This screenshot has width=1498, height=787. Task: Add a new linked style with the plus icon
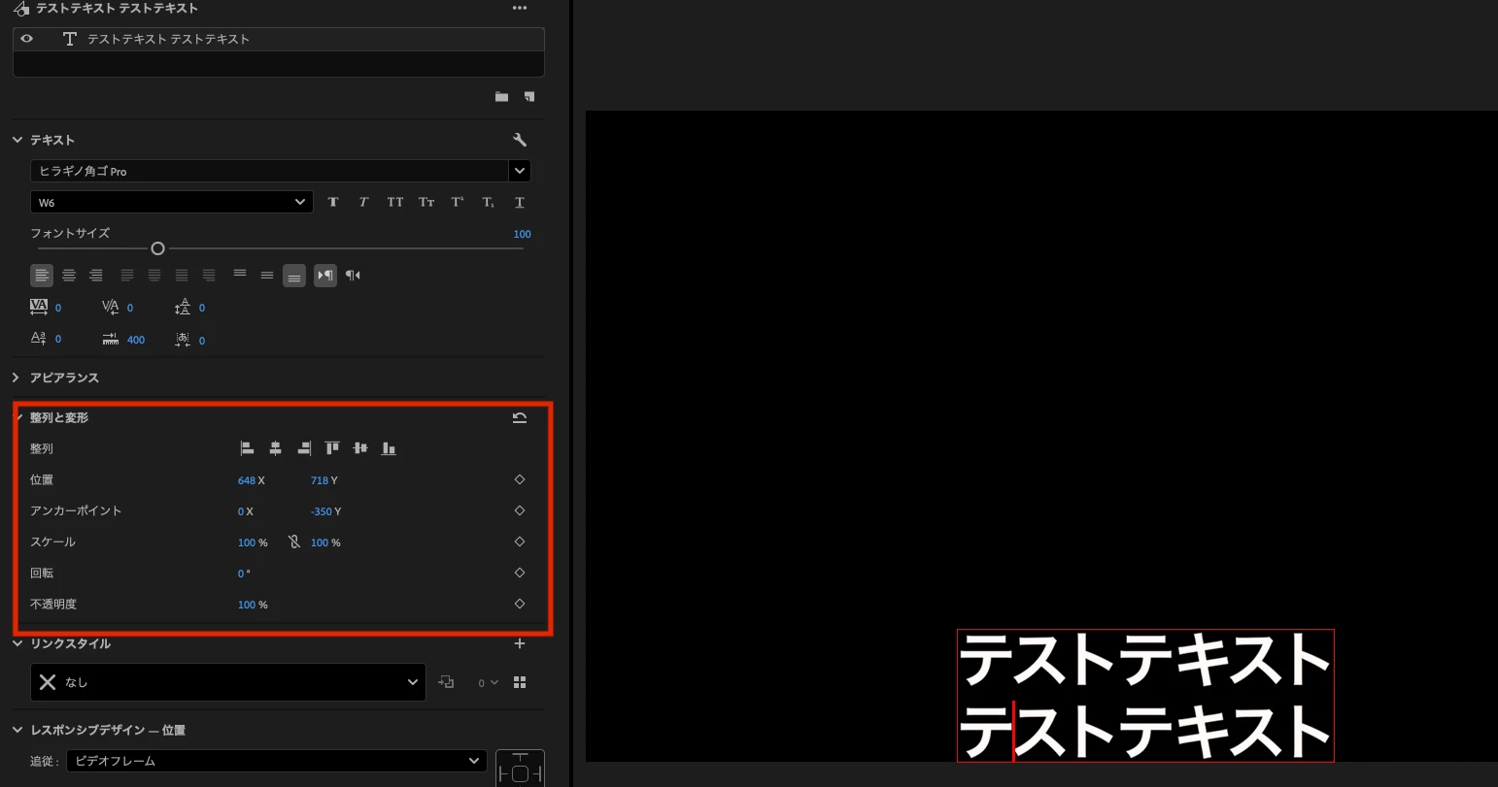coord(520,643)
